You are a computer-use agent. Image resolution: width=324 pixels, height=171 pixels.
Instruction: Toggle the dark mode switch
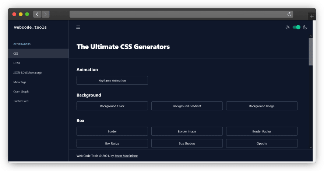pos(296,27)
